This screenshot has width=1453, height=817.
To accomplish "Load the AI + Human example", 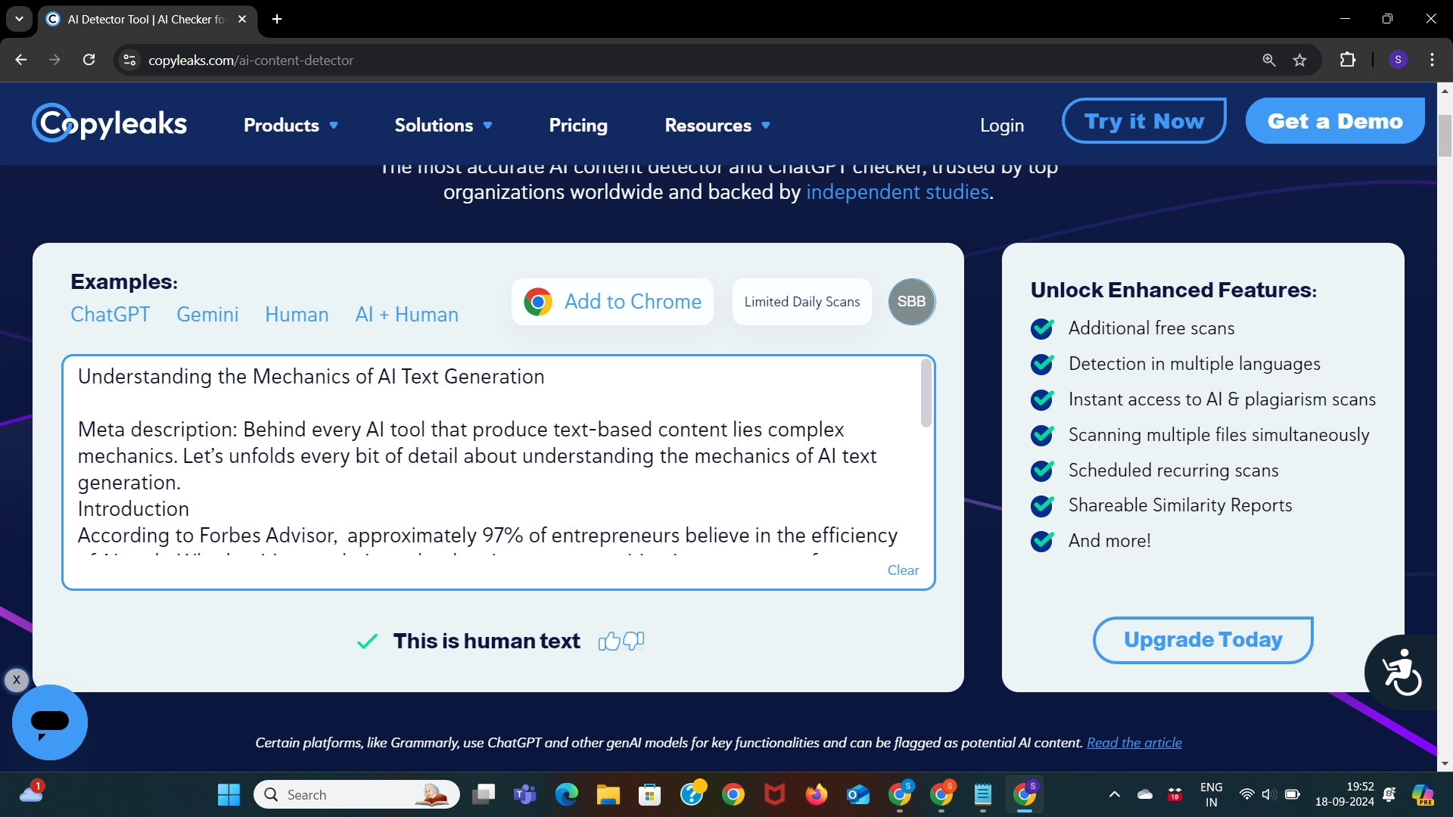I will tap(407, 315).
